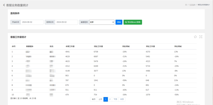Image resolution: width=213 pixels, height=105 pixels.
Task: Select the 4941 workload cell
Action: coord(68,52)
